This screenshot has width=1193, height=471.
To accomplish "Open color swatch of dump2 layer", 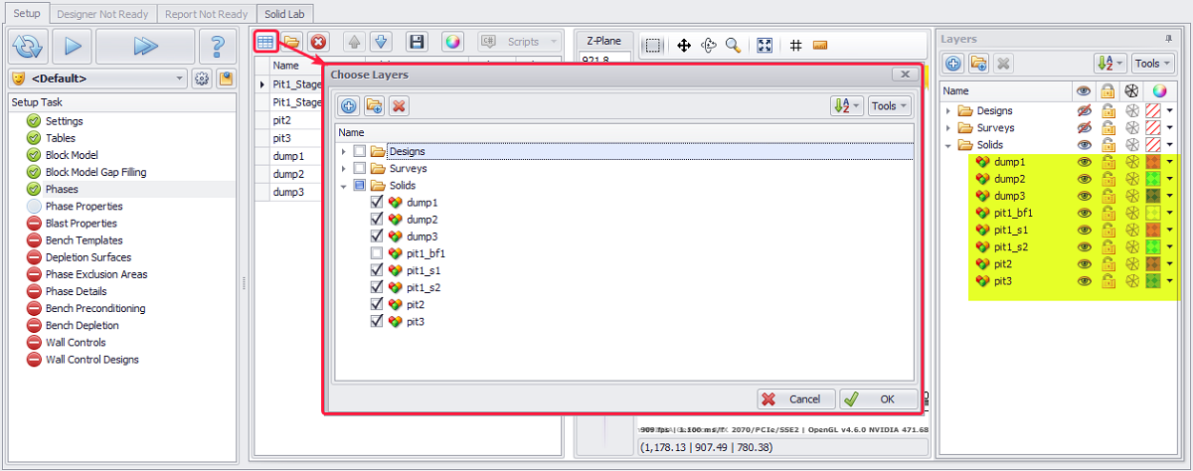I will point(1153,179).
